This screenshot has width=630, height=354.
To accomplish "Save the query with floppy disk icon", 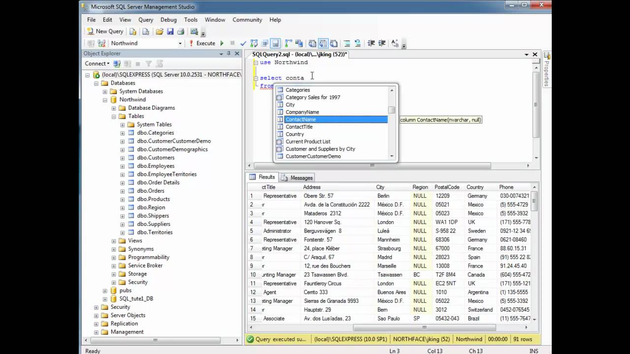I will click(170, 31).
